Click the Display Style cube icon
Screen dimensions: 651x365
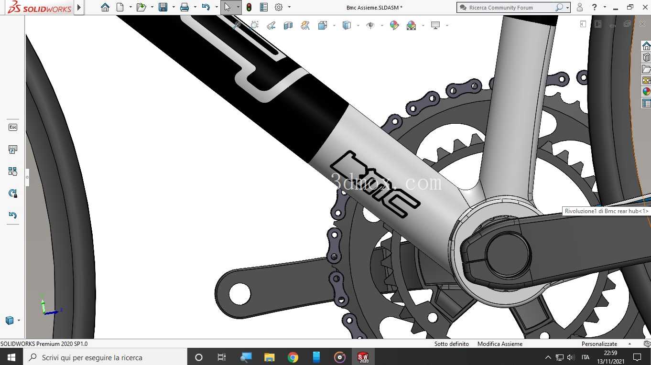tap(347, 25)
